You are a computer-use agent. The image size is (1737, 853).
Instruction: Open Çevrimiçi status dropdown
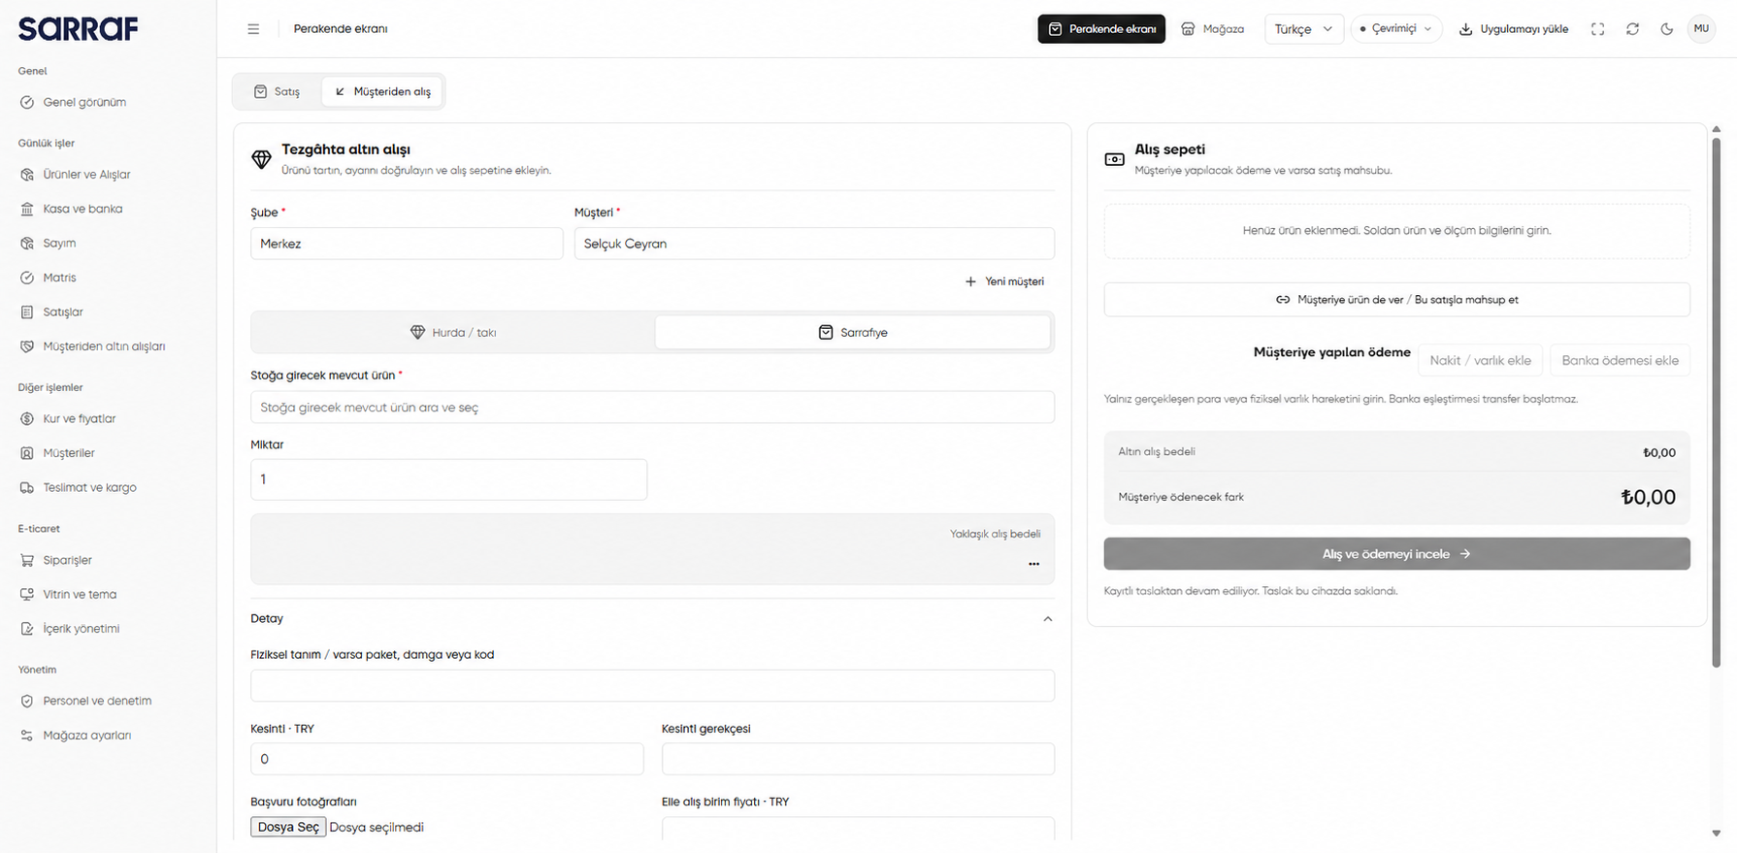click(x=1395, y=29)
